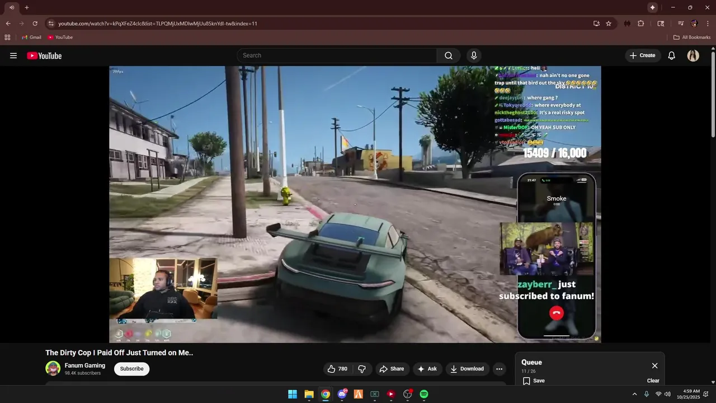Open the YouTube guide hamburger menu
This screenshot has height=403, width=716.
13,55
